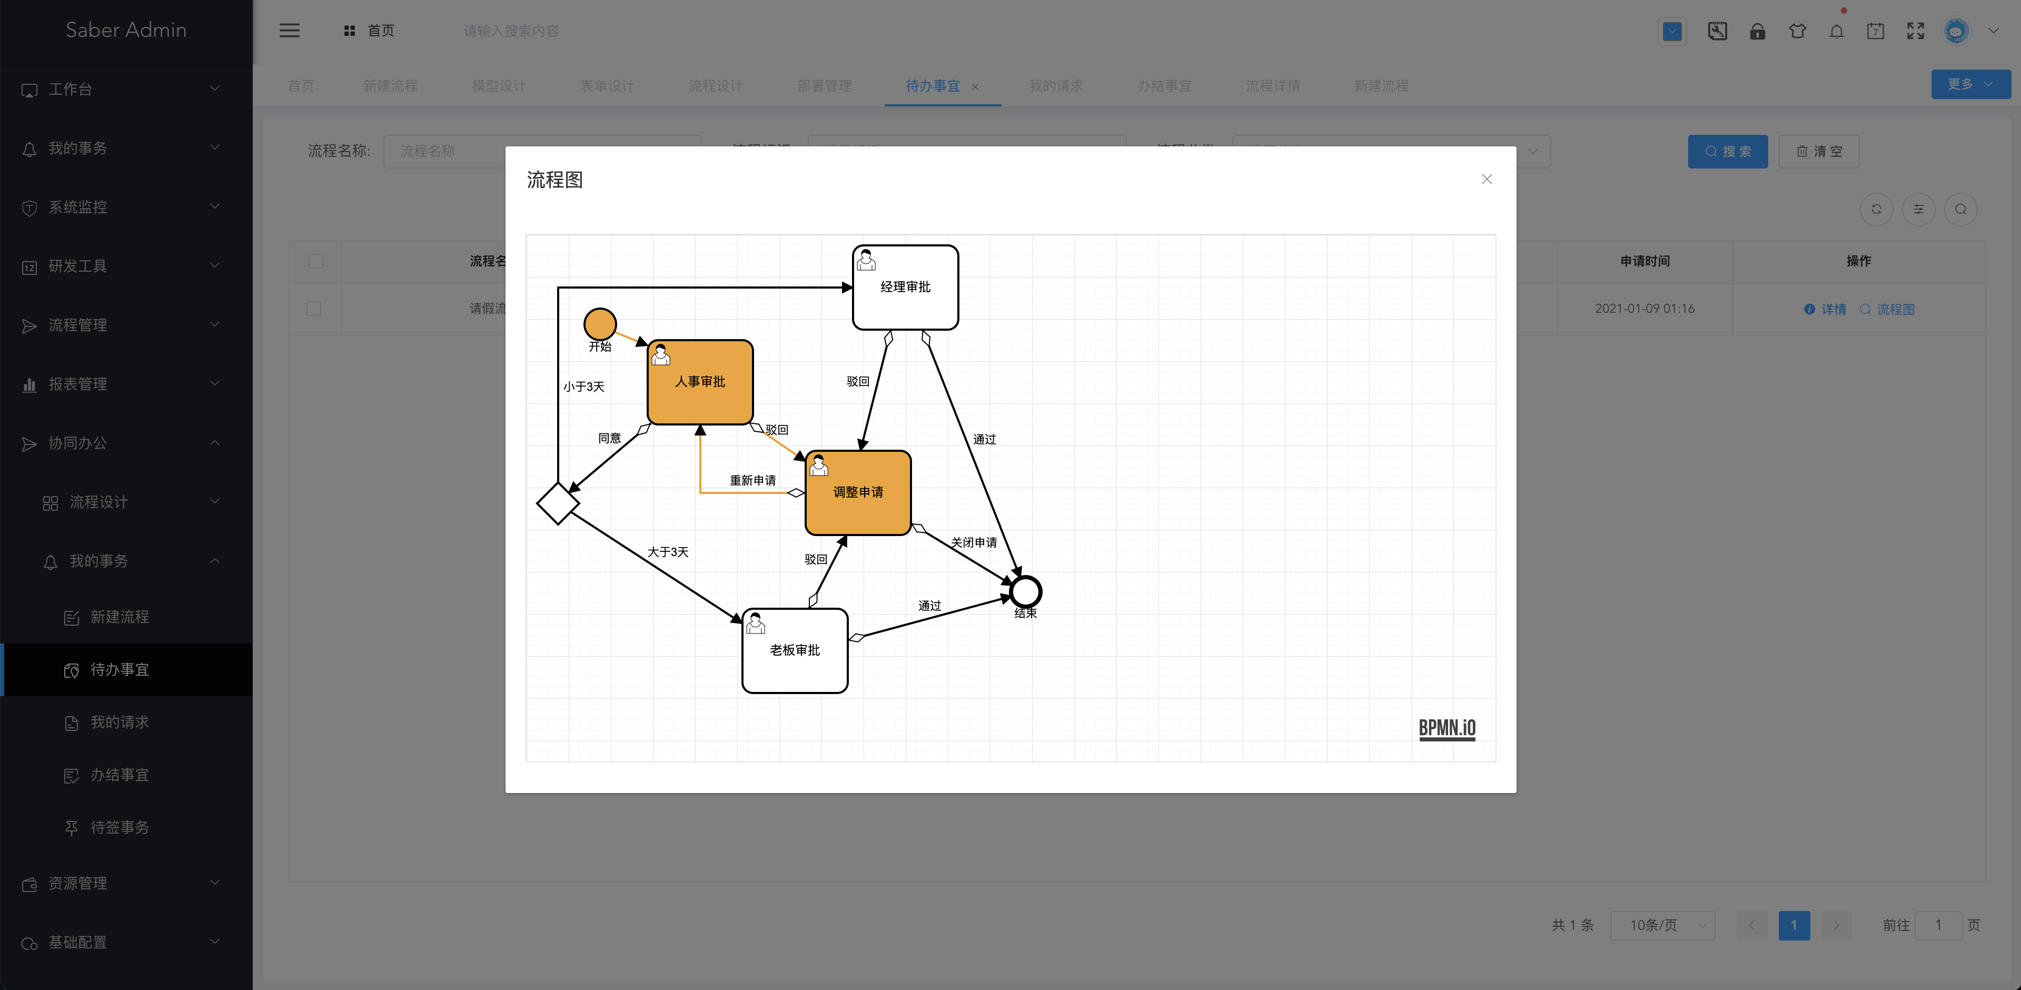
Task: Focus the 前往 page number input
Action: click(1938, 925)
